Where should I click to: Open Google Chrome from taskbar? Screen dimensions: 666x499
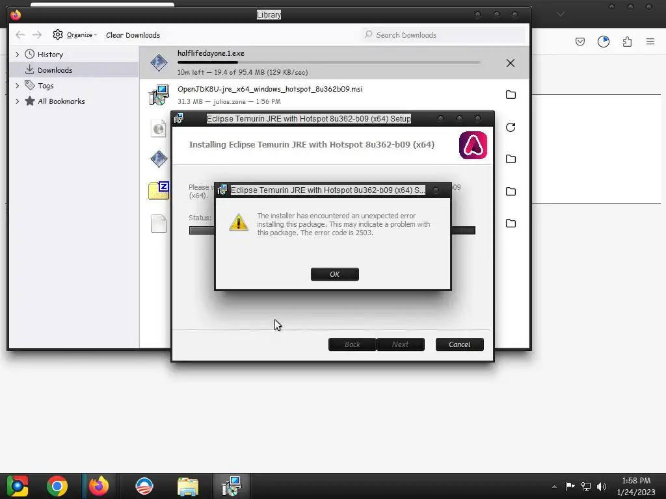click(57, 486)
